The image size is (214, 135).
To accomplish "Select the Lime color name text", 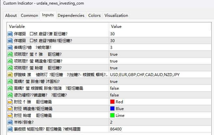I will pos(120,116).
